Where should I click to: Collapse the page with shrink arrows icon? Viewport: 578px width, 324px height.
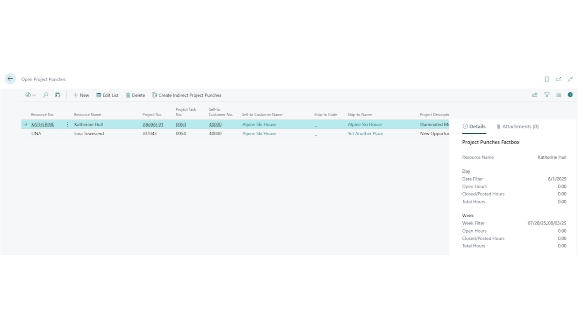(x=570, y=79)
